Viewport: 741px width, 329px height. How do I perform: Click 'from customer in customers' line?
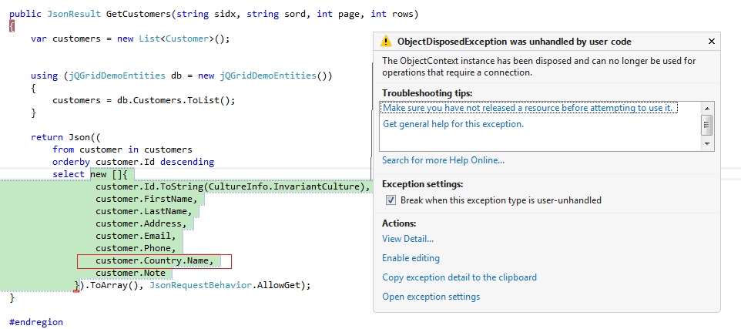pos(122,149)
